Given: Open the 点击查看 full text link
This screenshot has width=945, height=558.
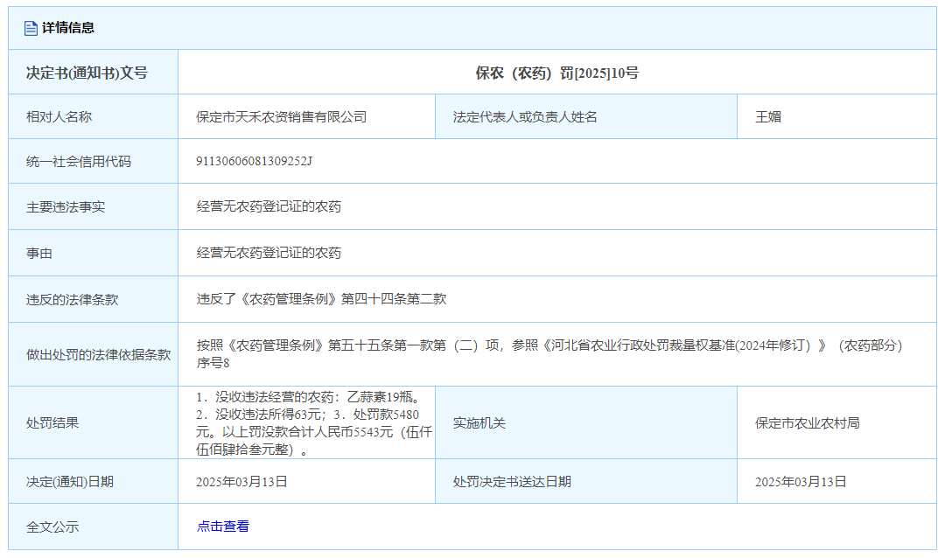Looking at the screenshot, I should [223, 526].
